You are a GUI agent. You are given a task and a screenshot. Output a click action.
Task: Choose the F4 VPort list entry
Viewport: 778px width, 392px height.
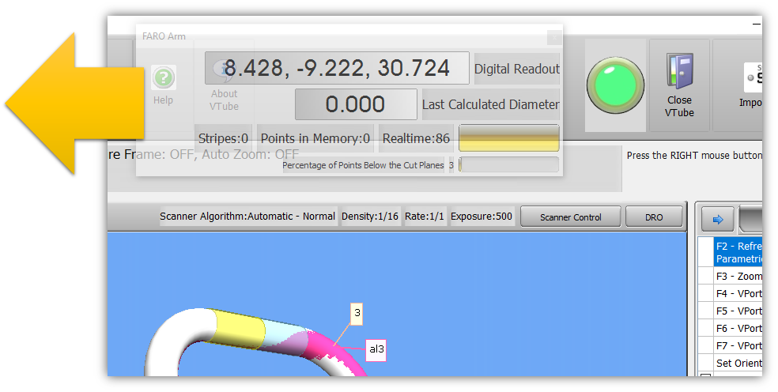point(738,294)
